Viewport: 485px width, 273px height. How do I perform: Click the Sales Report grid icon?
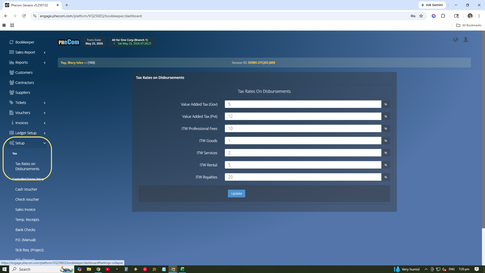pos(12,52)
